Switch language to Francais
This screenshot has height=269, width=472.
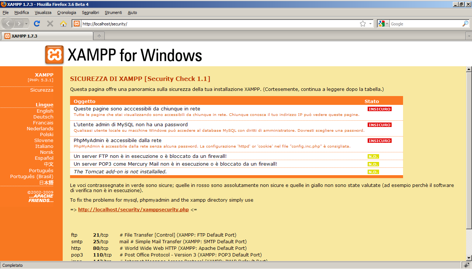point(43,123)
